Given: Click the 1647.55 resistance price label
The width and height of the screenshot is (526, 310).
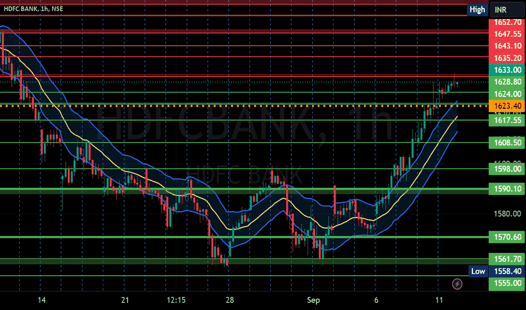Looking at the screenshot, I should point(507,34).
